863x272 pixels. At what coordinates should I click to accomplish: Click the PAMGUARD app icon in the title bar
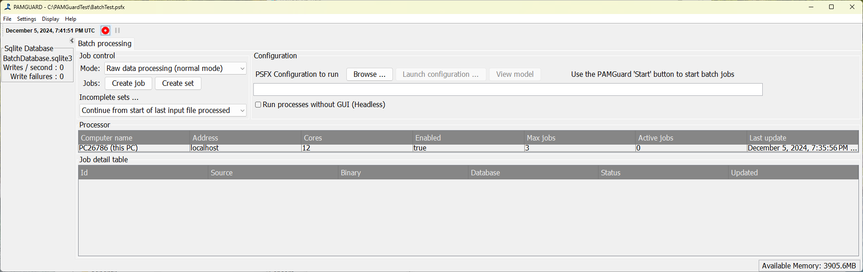[7, 7]
